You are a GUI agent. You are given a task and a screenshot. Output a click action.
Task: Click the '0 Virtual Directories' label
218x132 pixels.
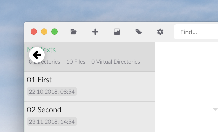[x=115, y=62]
